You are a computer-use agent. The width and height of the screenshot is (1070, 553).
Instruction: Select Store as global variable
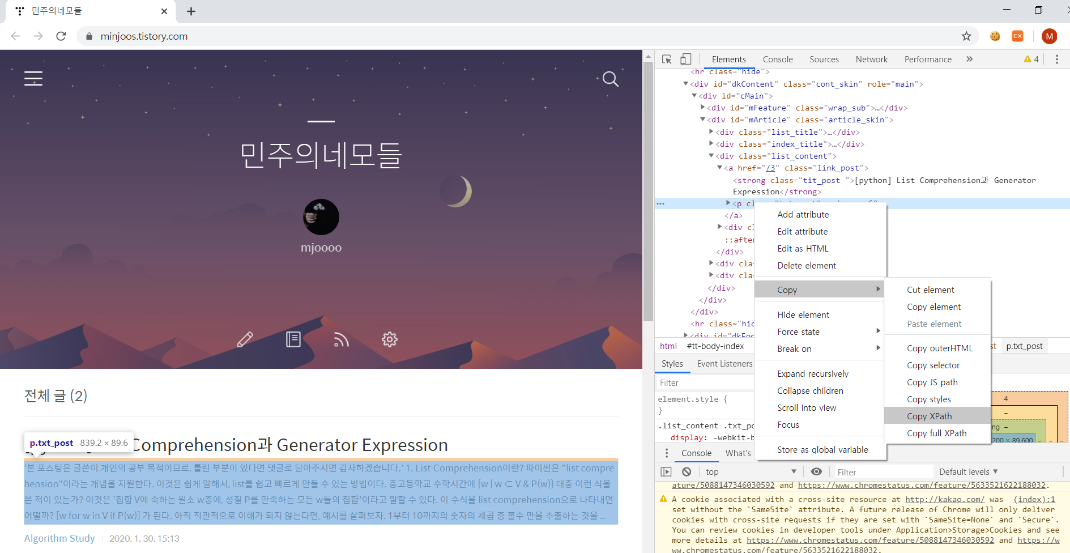click(x=820, y=449)
